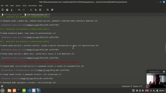Close the lab7.Nelia.presentation.md tab

click(x=49, y=15)
